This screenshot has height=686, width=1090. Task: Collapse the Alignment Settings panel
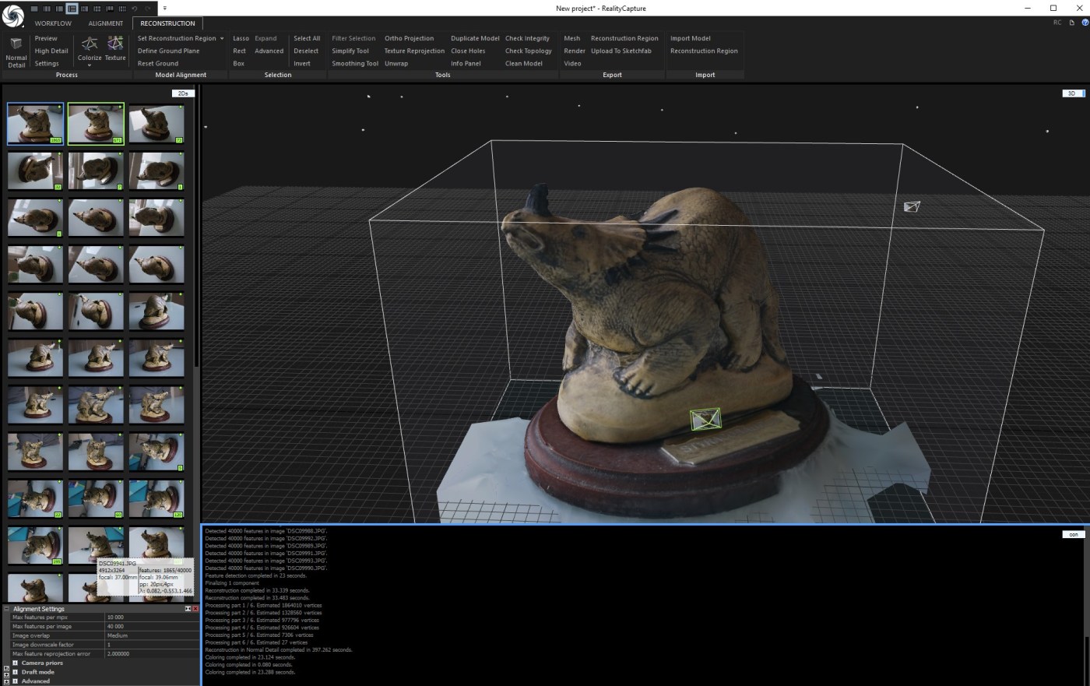point(7,609)
